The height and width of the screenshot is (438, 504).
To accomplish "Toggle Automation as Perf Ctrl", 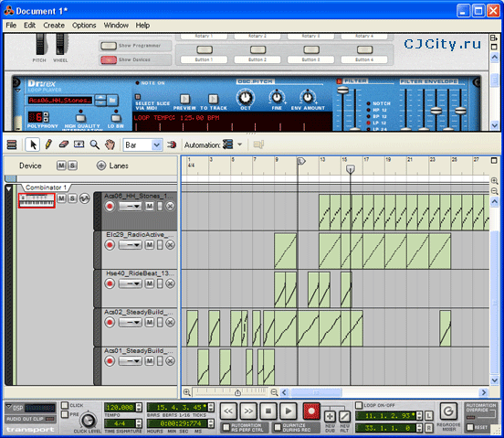I will (x=226, y=427).
